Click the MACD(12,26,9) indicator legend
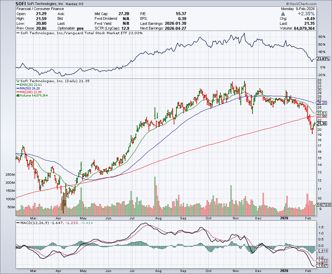 [54, 223]
